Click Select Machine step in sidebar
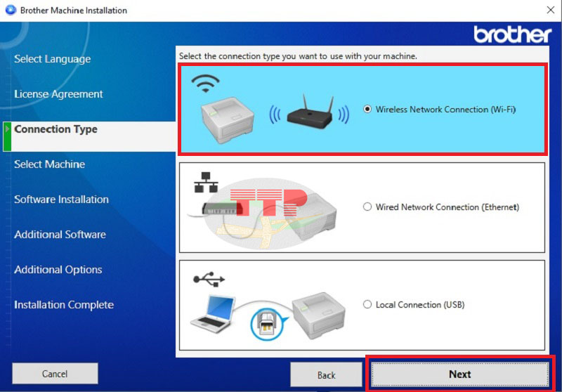This screenshot has width=562, height=392. [49, 164]
